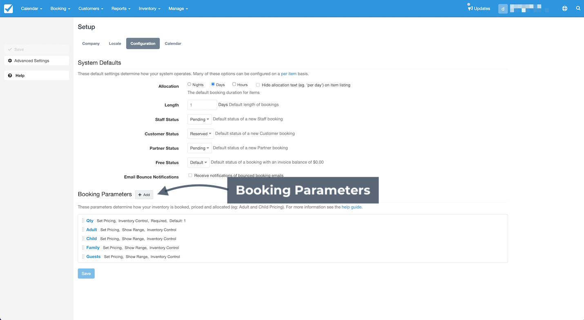Open Help in the sidebar
This screenshot has width=584, height=320.
point(37,76)
